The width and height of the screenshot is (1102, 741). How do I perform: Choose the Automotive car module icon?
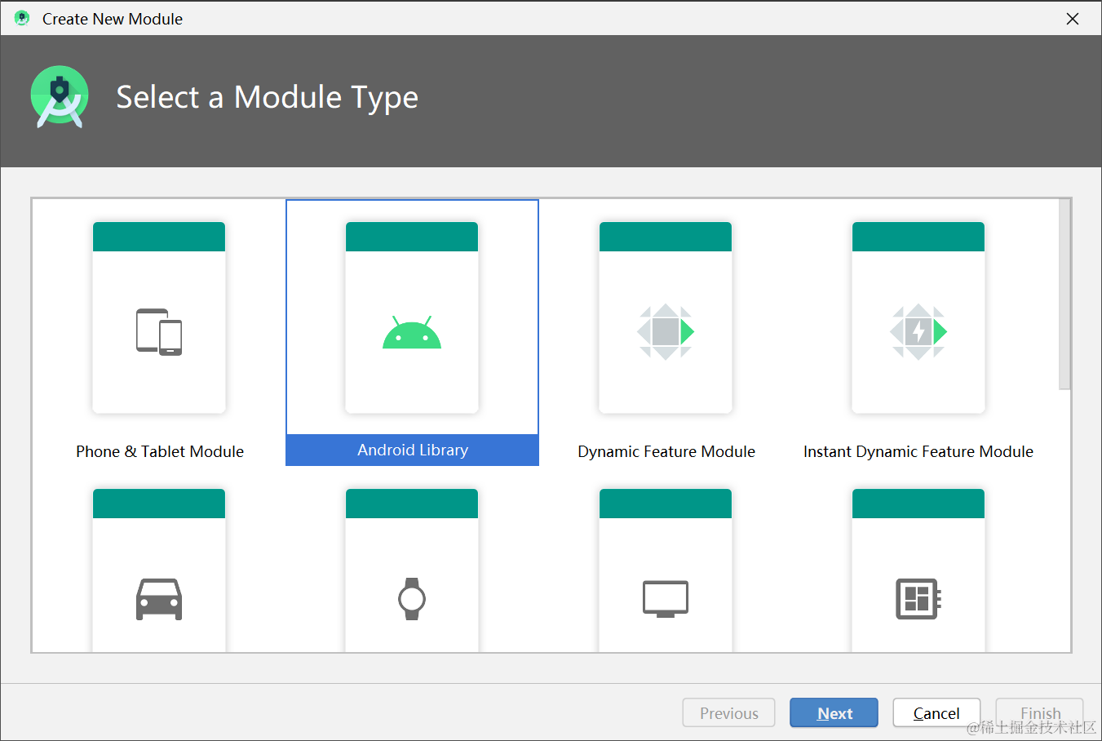pyautogui.click(x=159, y=599)
